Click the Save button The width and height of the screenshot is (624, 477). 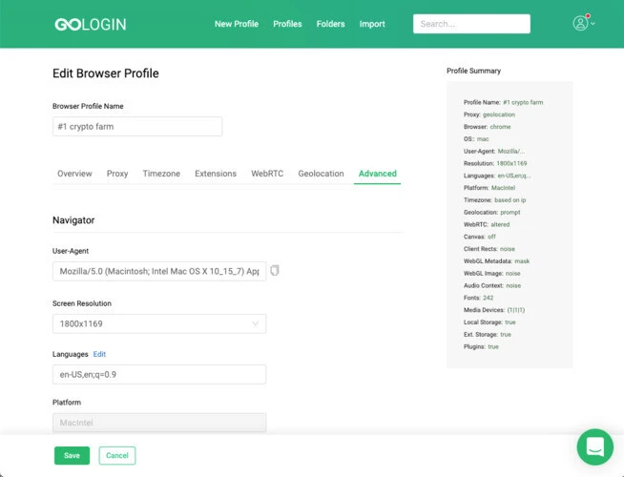click(x=72, y=455)
